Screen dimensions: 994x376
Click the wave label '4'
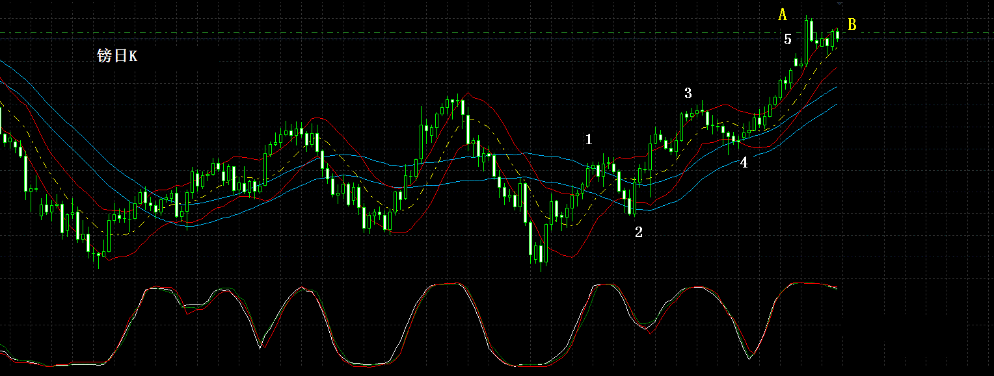tap(744, 163)
